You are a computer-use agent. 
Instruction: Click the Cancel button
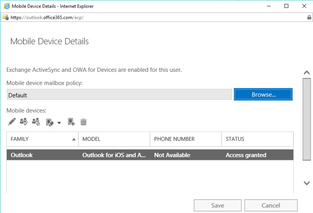pos(271,205)
